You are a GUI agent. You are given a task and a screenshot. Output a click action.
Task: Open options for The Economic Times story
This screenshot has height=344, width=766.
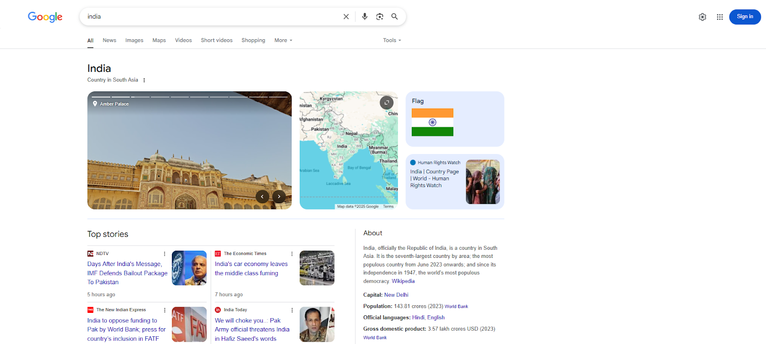point(292,254)
